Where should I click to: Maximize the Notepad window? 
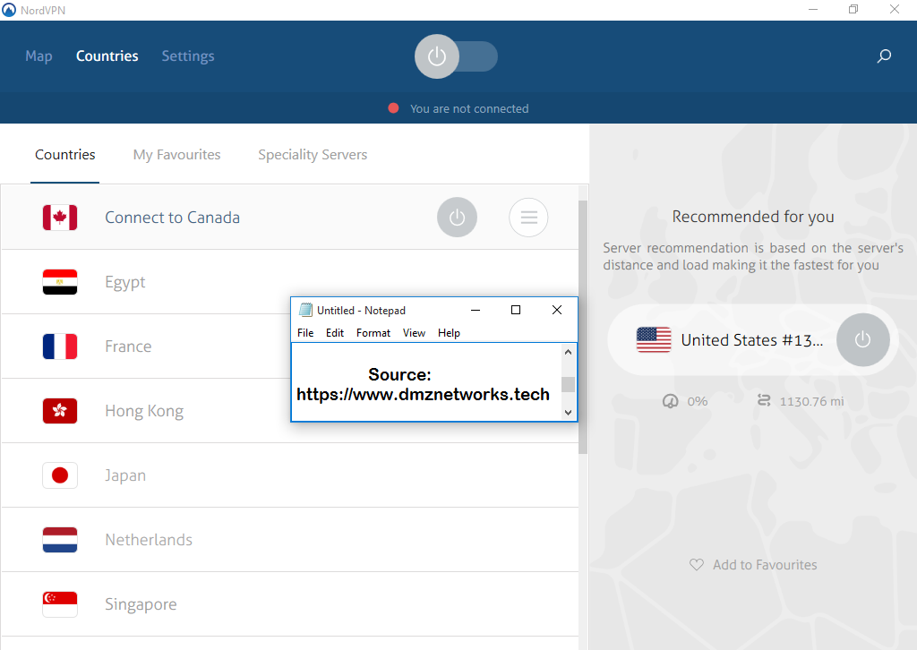click(x=516, y=310)
